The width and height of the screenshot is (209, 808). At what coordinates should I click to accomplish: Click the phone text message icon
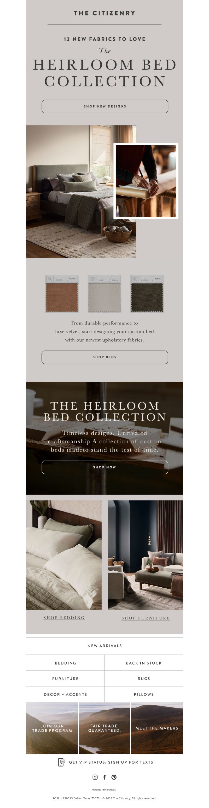(x=61, y=762)
